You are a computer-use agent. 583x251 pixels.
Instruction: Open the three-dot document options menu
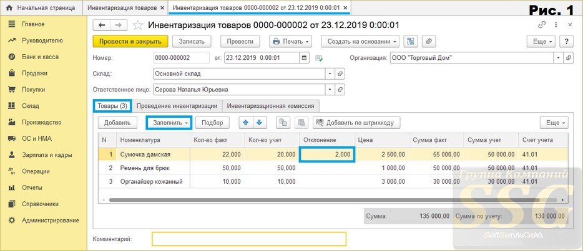click(556, 25)
